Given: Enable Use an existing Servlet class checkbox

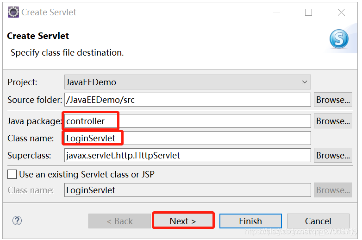Looking at the screenshot, I should [12, 174].
